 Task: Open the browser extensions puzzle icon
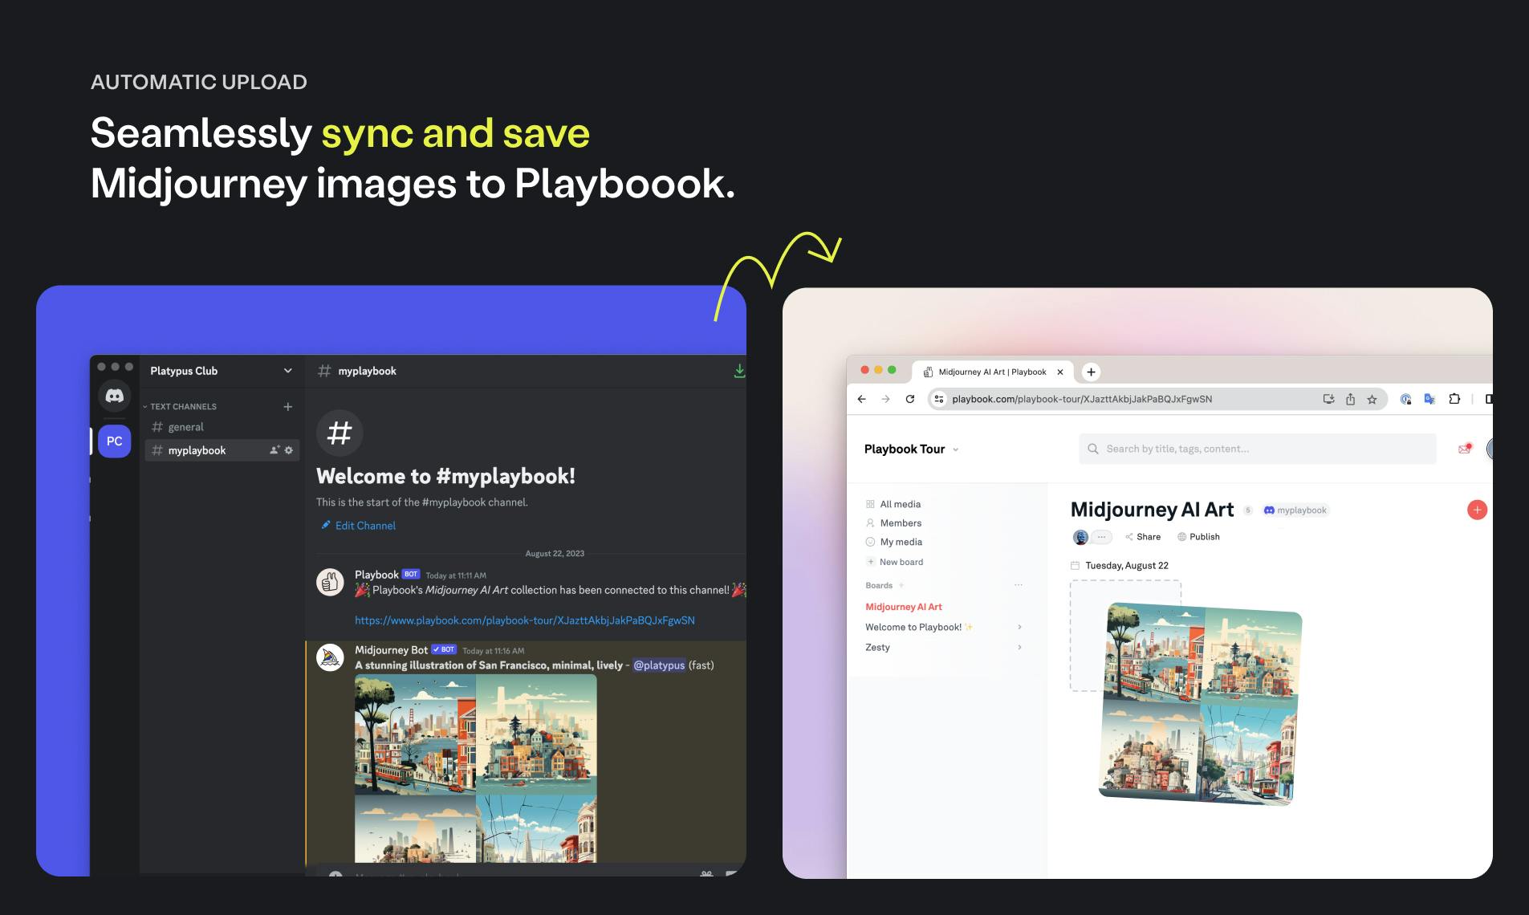1454,399
